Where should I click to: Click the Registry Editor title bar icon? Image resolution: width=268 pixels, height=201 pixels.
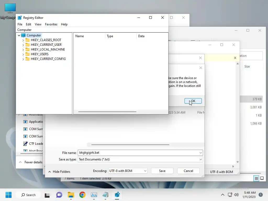click(x=20, y=18)
